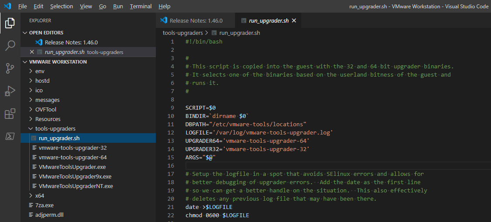Open the Explorer view in activity bar

10,23
